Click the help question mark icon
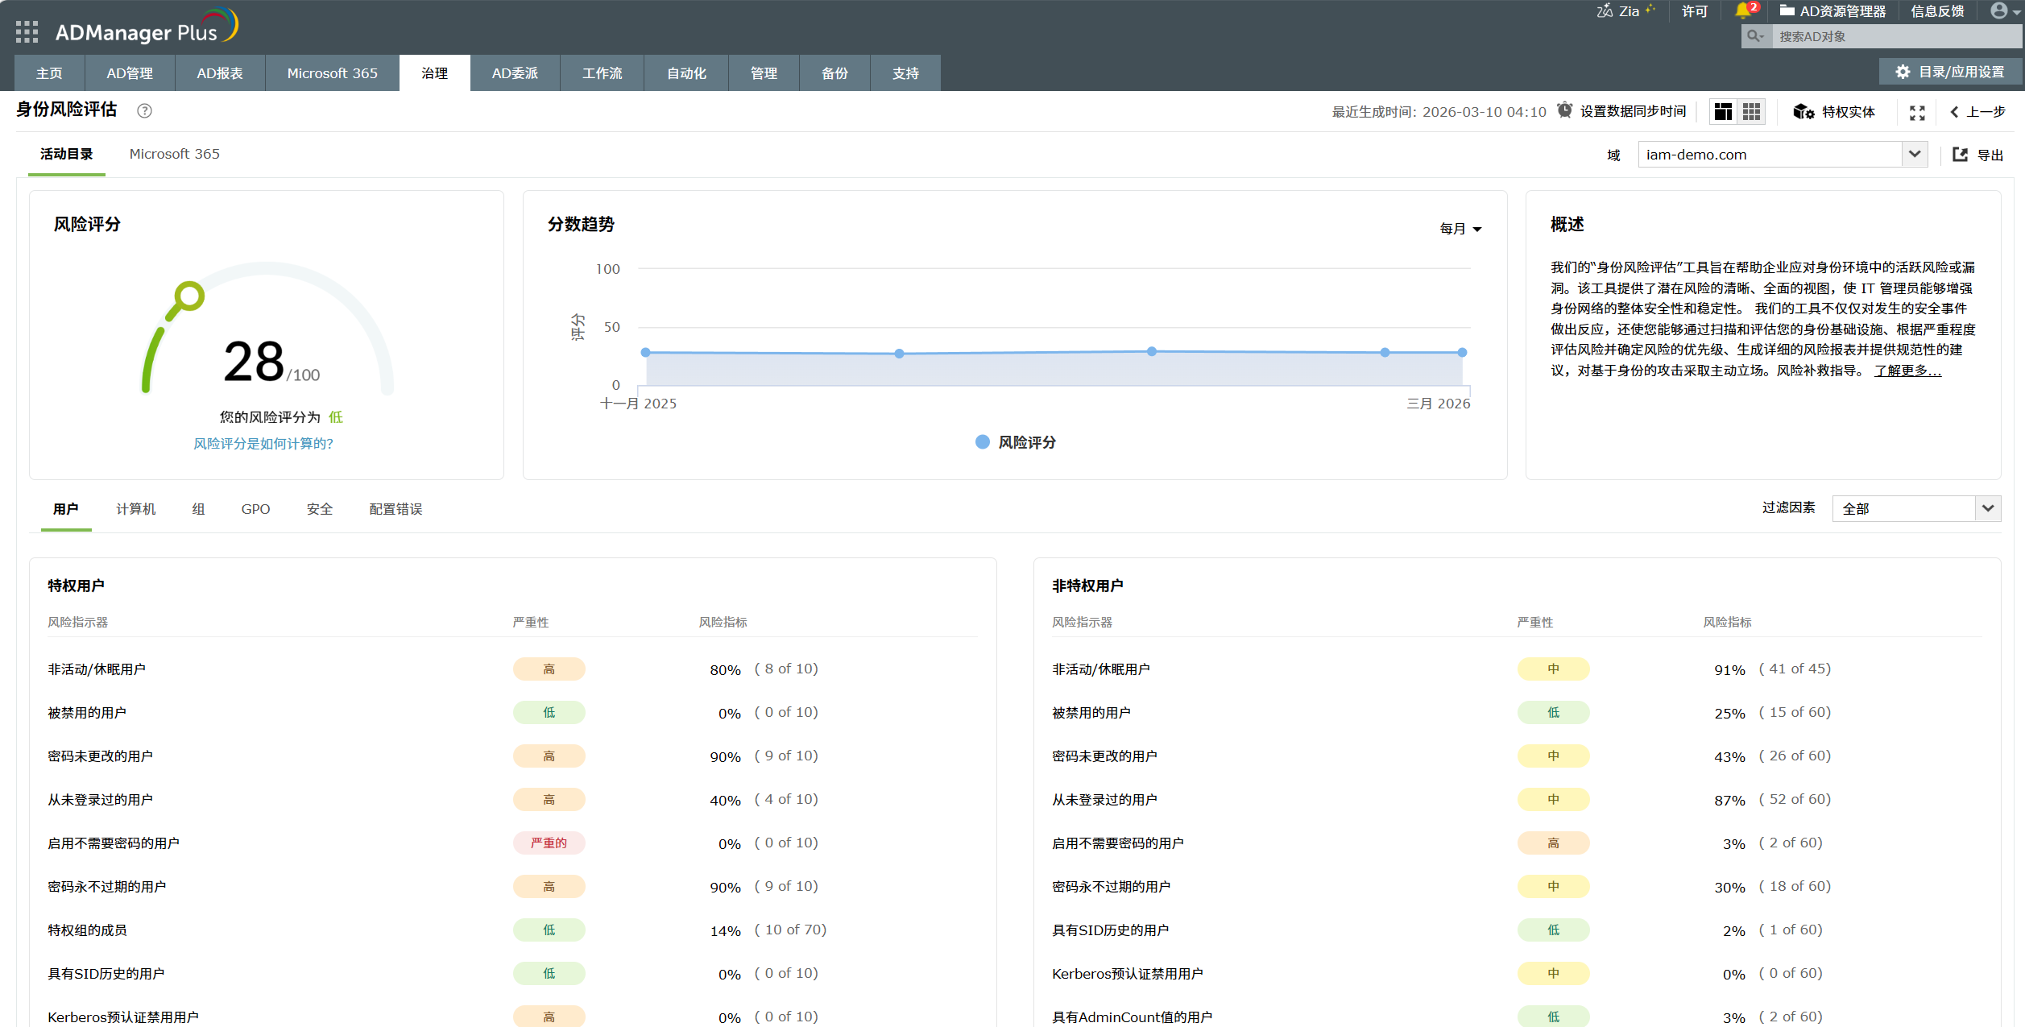The width and height of the screenshot is (2025, 1027). 144,110
